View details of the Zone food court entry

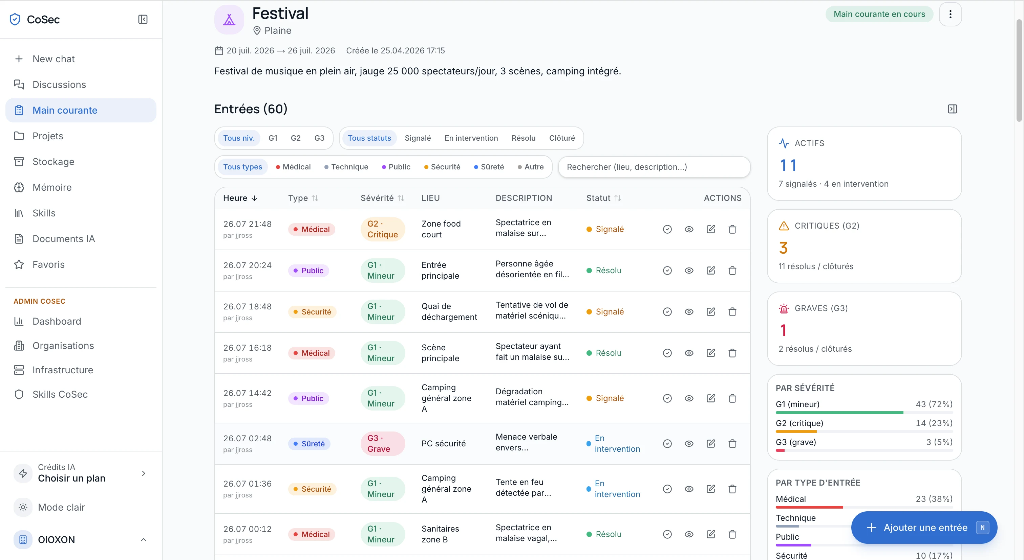pos(689,229)
